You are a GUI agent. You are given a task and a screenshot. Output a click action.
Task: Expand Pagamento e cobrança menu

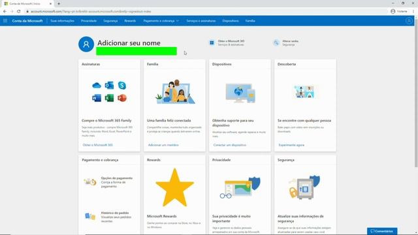pos(161,21)
